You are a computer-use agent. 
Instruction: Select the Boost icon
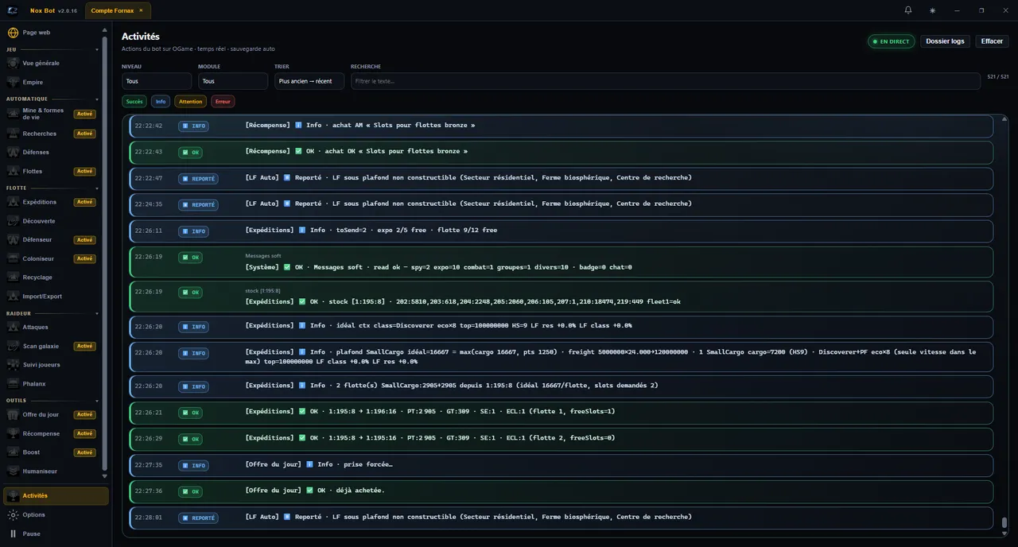pos(13,452)
